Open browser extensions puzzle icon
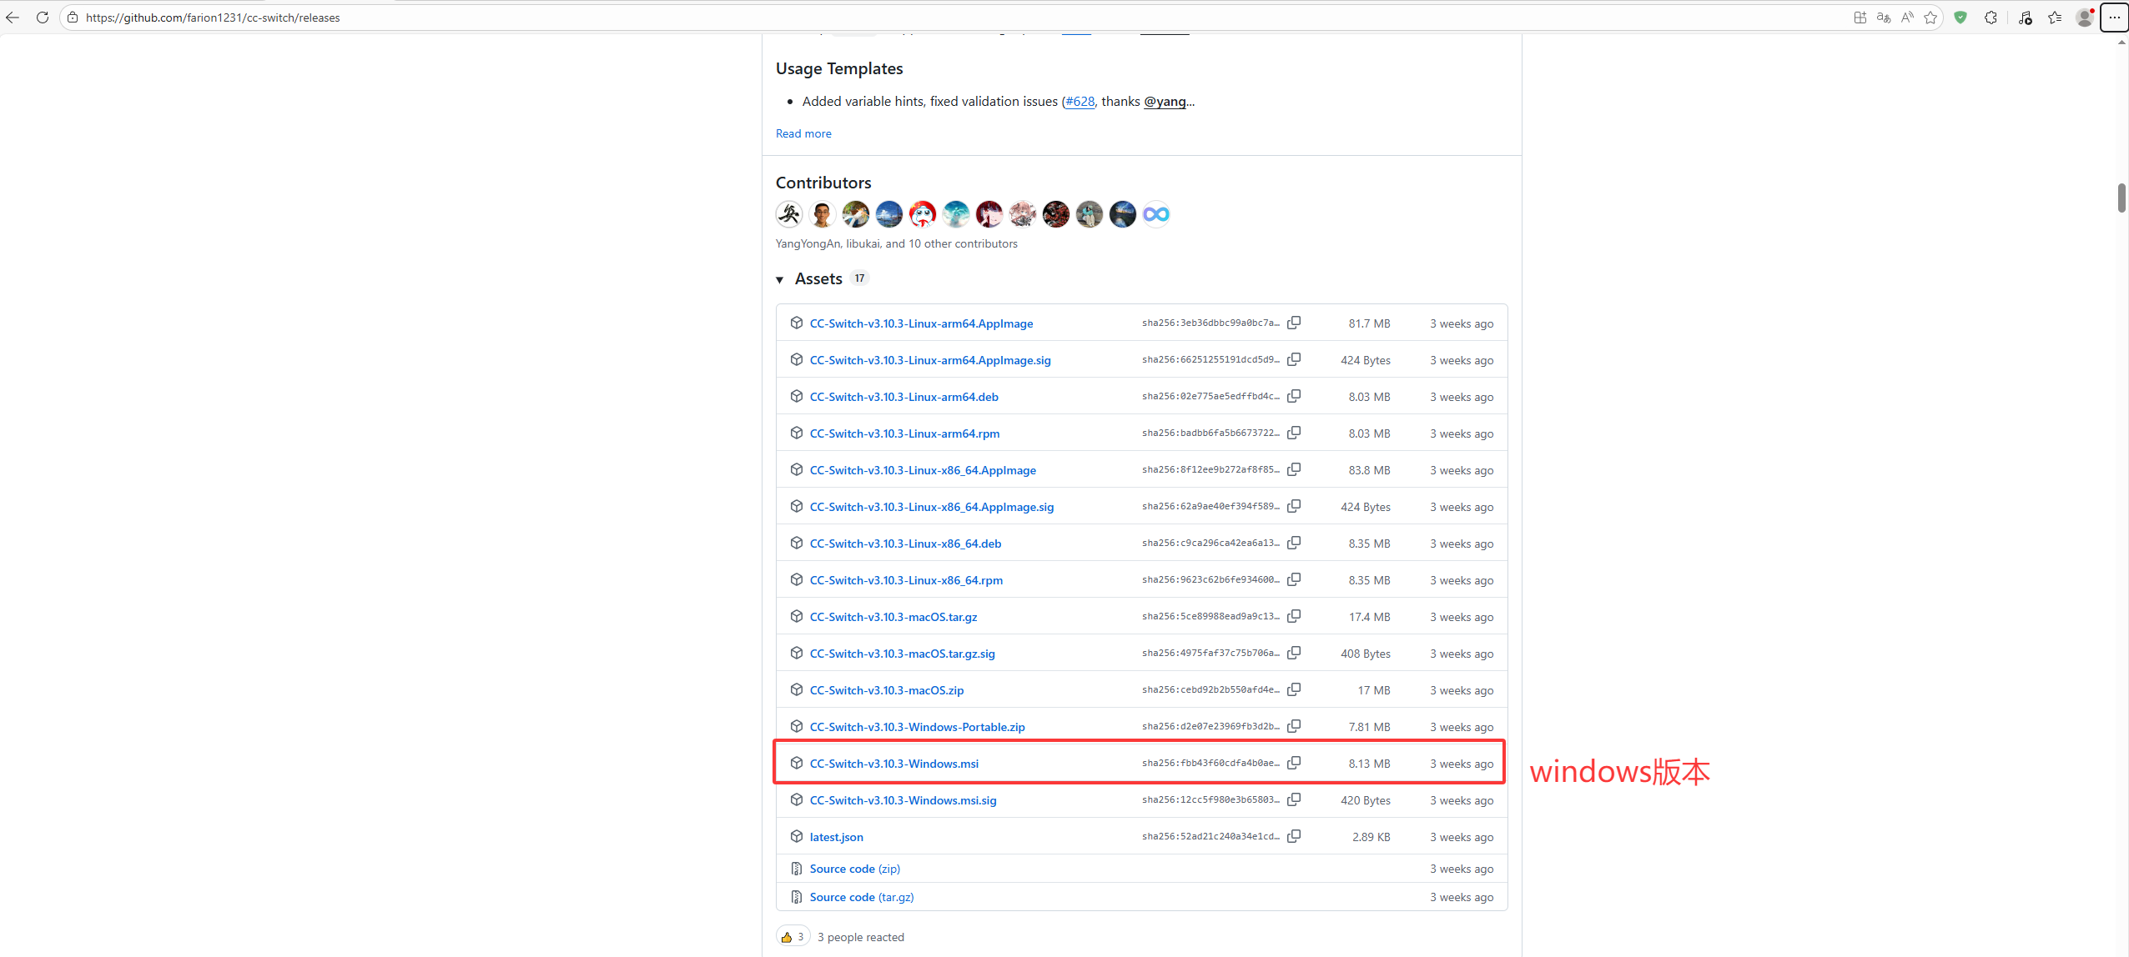This screenshot has width=2129, height=957. 1991,18
